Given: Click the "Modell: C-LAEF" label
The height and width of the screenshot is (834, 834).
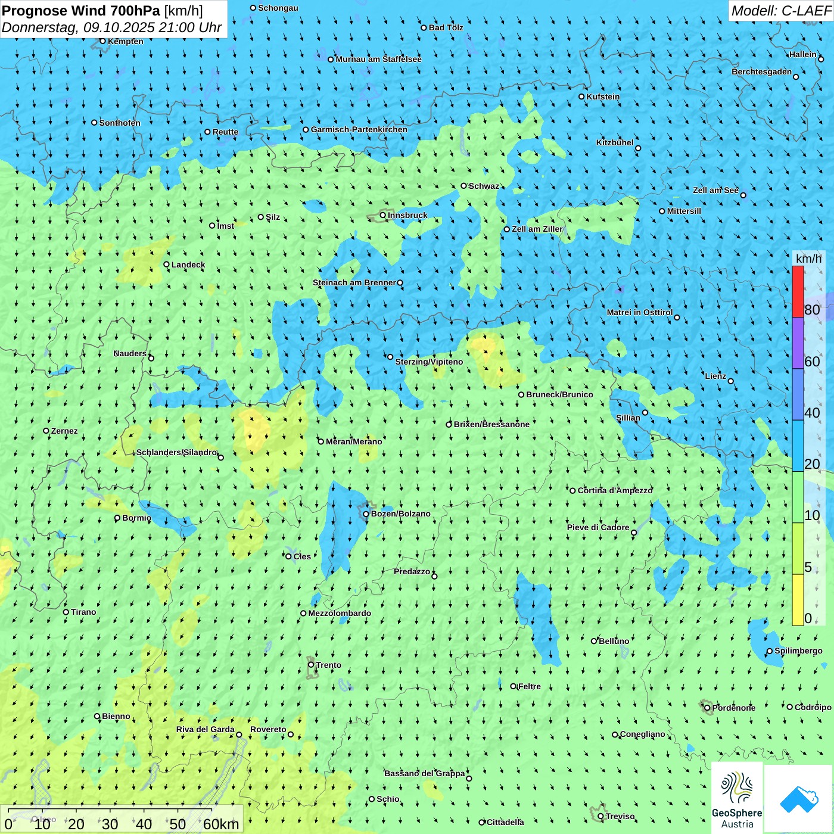Looking at the screenshot, I should point(781,11).
